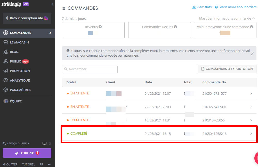
Task: Focus the Rechercher search field
Action: [90, 69]
